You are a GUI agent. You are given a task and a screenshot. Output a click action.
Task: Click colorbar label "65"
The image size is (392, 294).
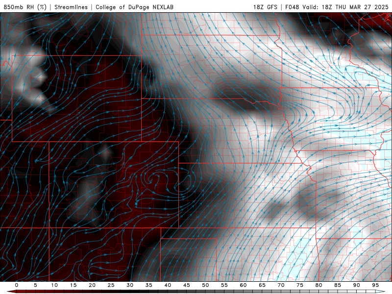pyautogui.click(x=262, y=285)
